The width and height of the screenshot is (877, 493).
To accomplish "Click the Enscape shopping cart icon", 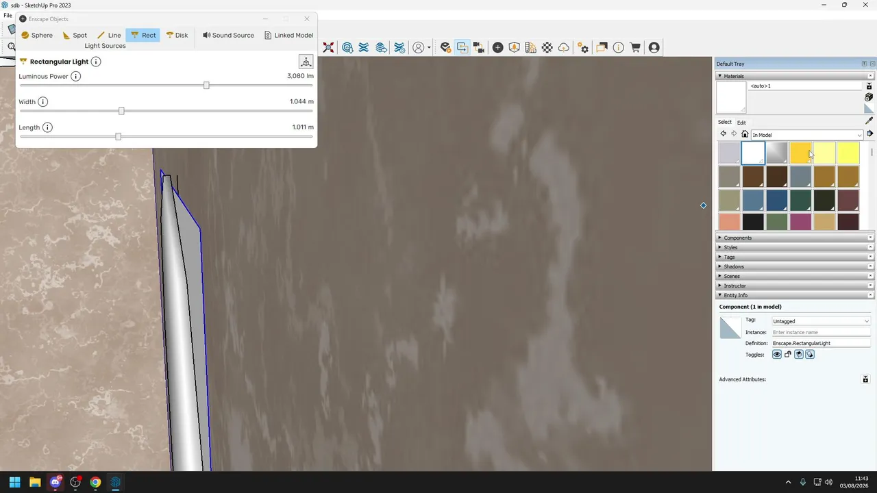I will [636, 48].
